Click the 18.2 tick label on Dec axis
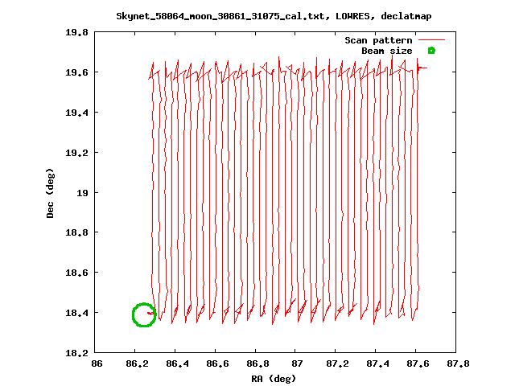The width and height of the screenshot is (515, 386). tap(76, 353)
